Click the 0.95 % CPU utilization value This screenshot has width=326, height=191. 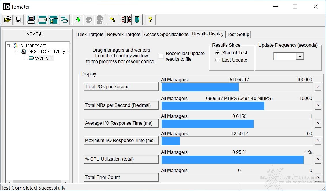(x=239, y=152)
